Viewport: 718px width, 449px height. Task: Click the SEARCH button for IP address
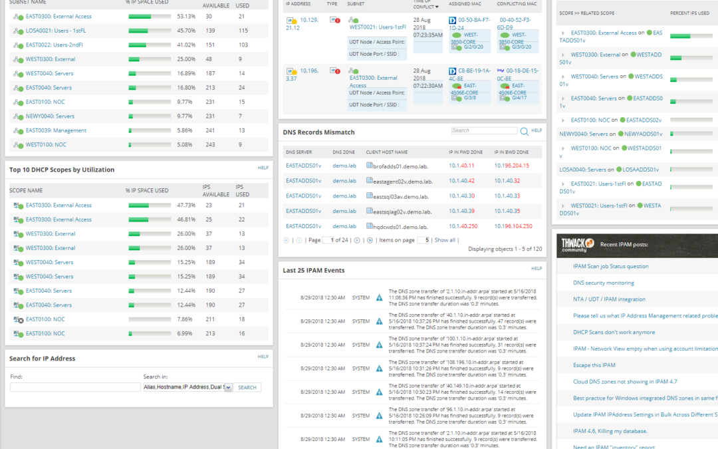click(x=247, y=388)
